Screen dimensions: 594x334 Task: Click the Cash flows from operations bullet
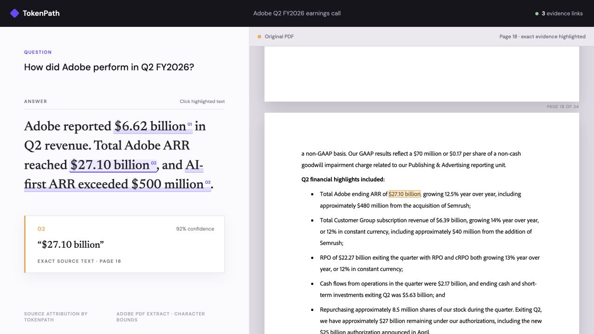click(428, 289)
